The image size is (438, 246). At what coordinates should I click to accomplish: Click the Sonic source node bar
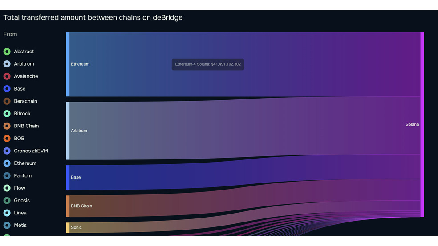click(x=68, y=228)
